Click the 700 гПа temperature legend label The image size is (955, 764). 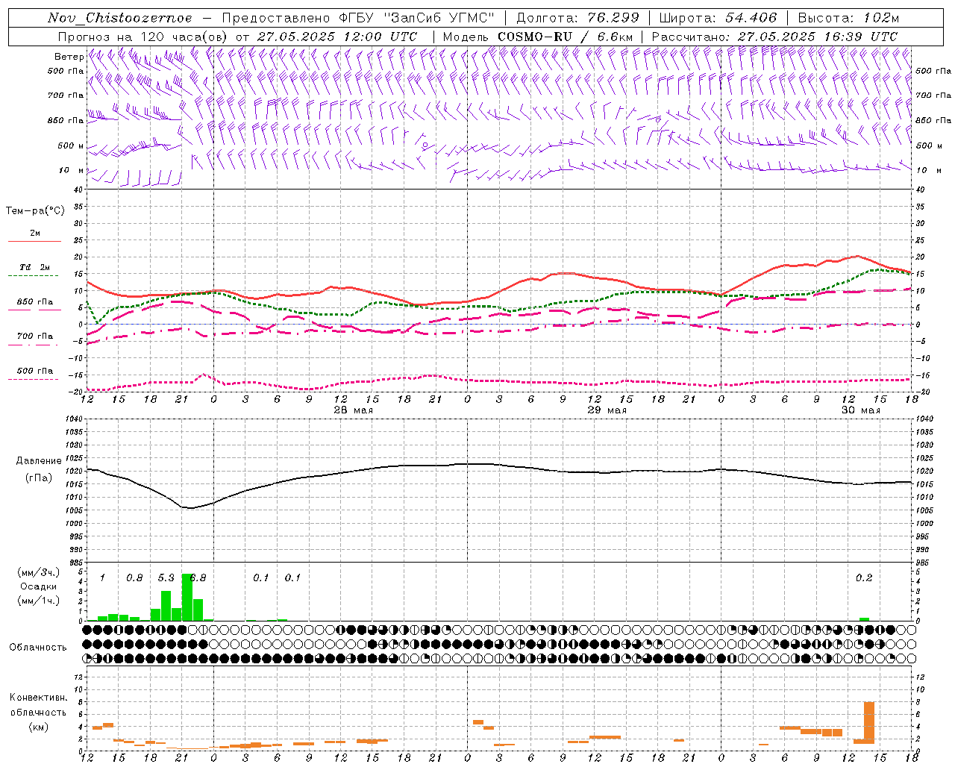[35, 336]
